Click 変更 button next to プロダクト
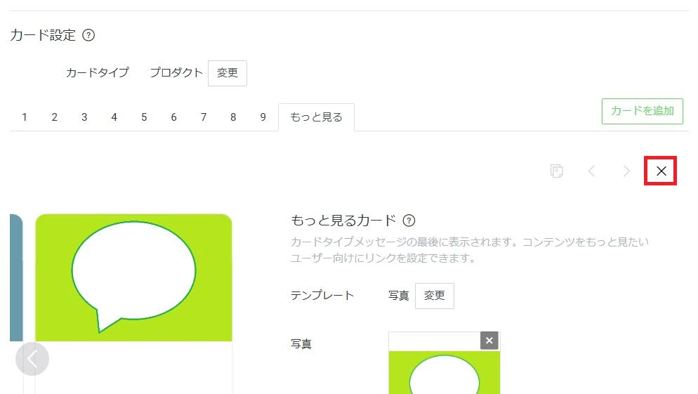 pos(227,73)
